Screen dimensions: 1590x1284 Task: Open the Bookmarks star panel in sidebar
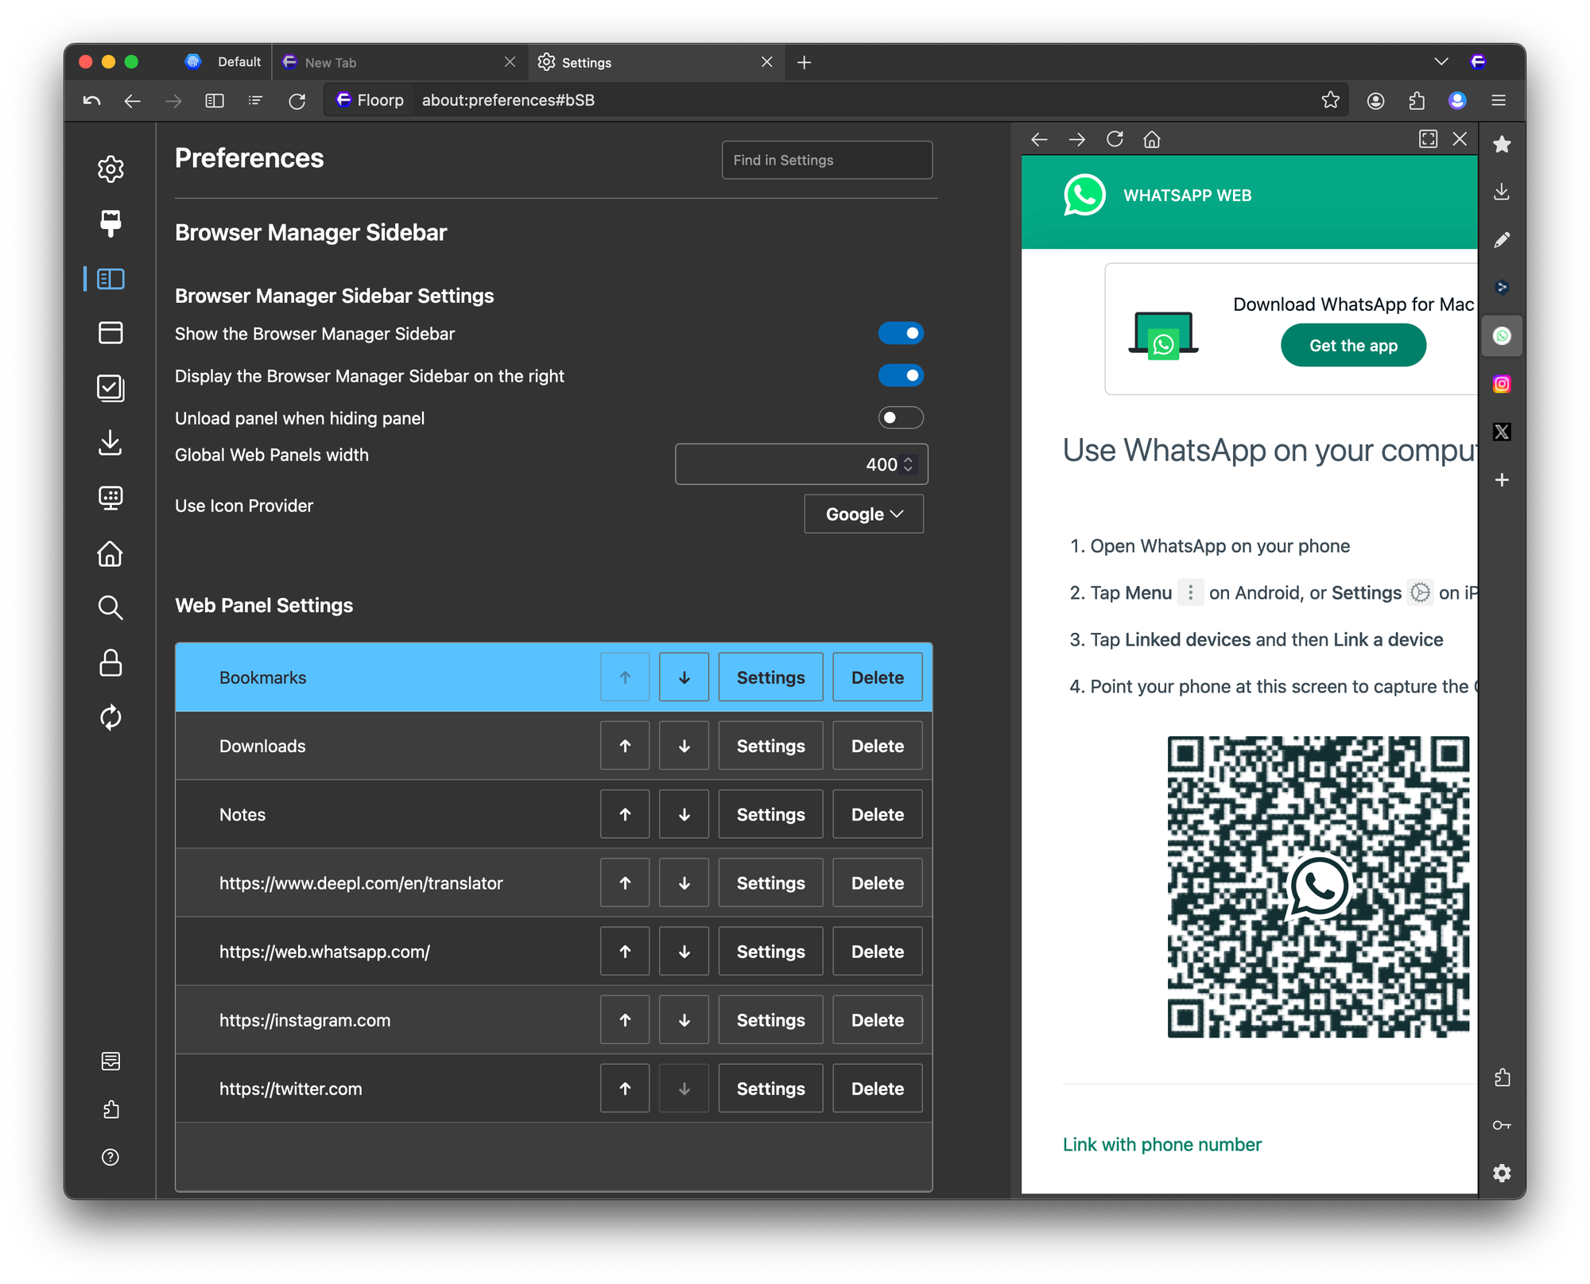coord(1502,145)
